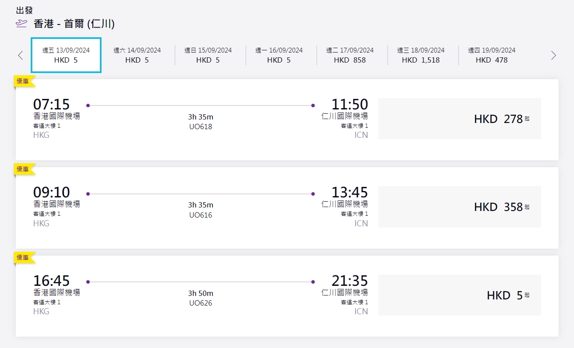Open Tuesday 17/09/2024 HKD 858 tab
Screen dimensions: 574x348
350,55
